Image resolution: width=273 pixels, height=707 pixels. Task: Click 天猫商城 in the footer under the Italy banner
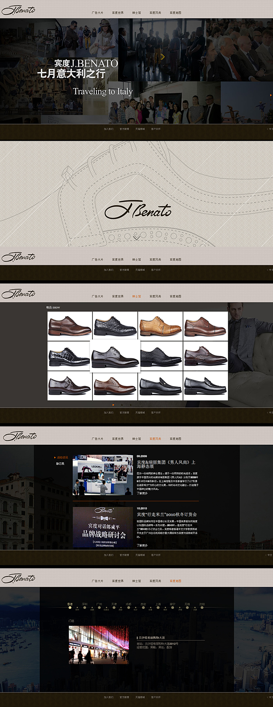[x=140, y=129]
